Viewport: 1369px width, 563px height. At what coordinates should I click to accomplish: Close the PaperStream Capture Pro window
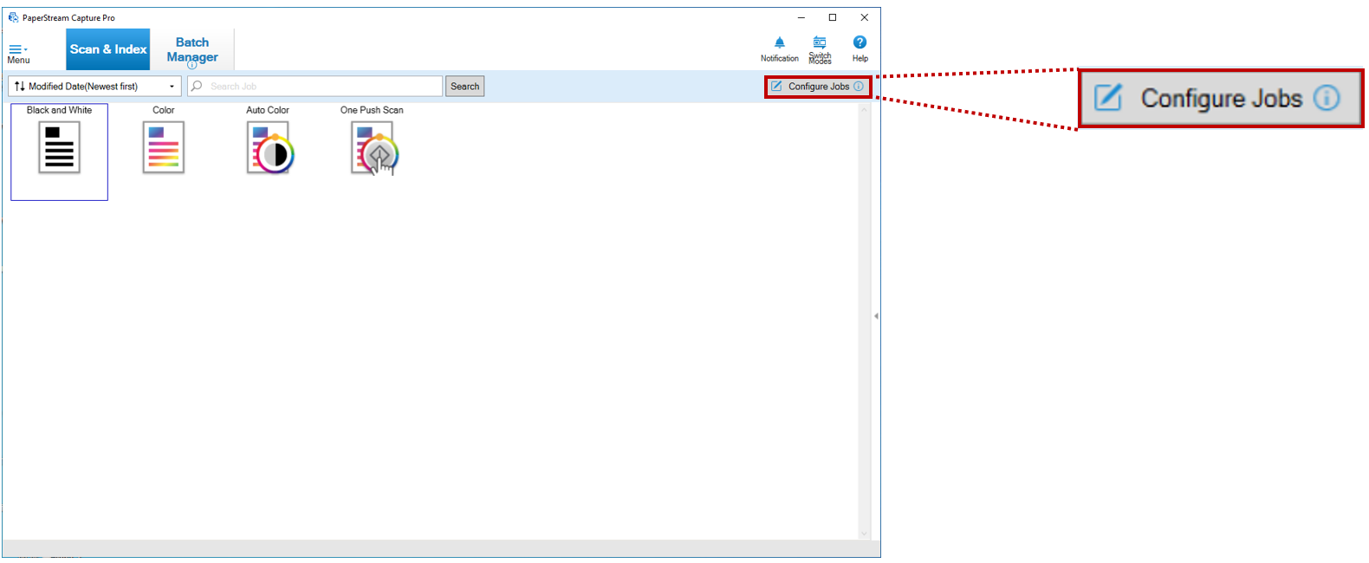coord(864,17)
